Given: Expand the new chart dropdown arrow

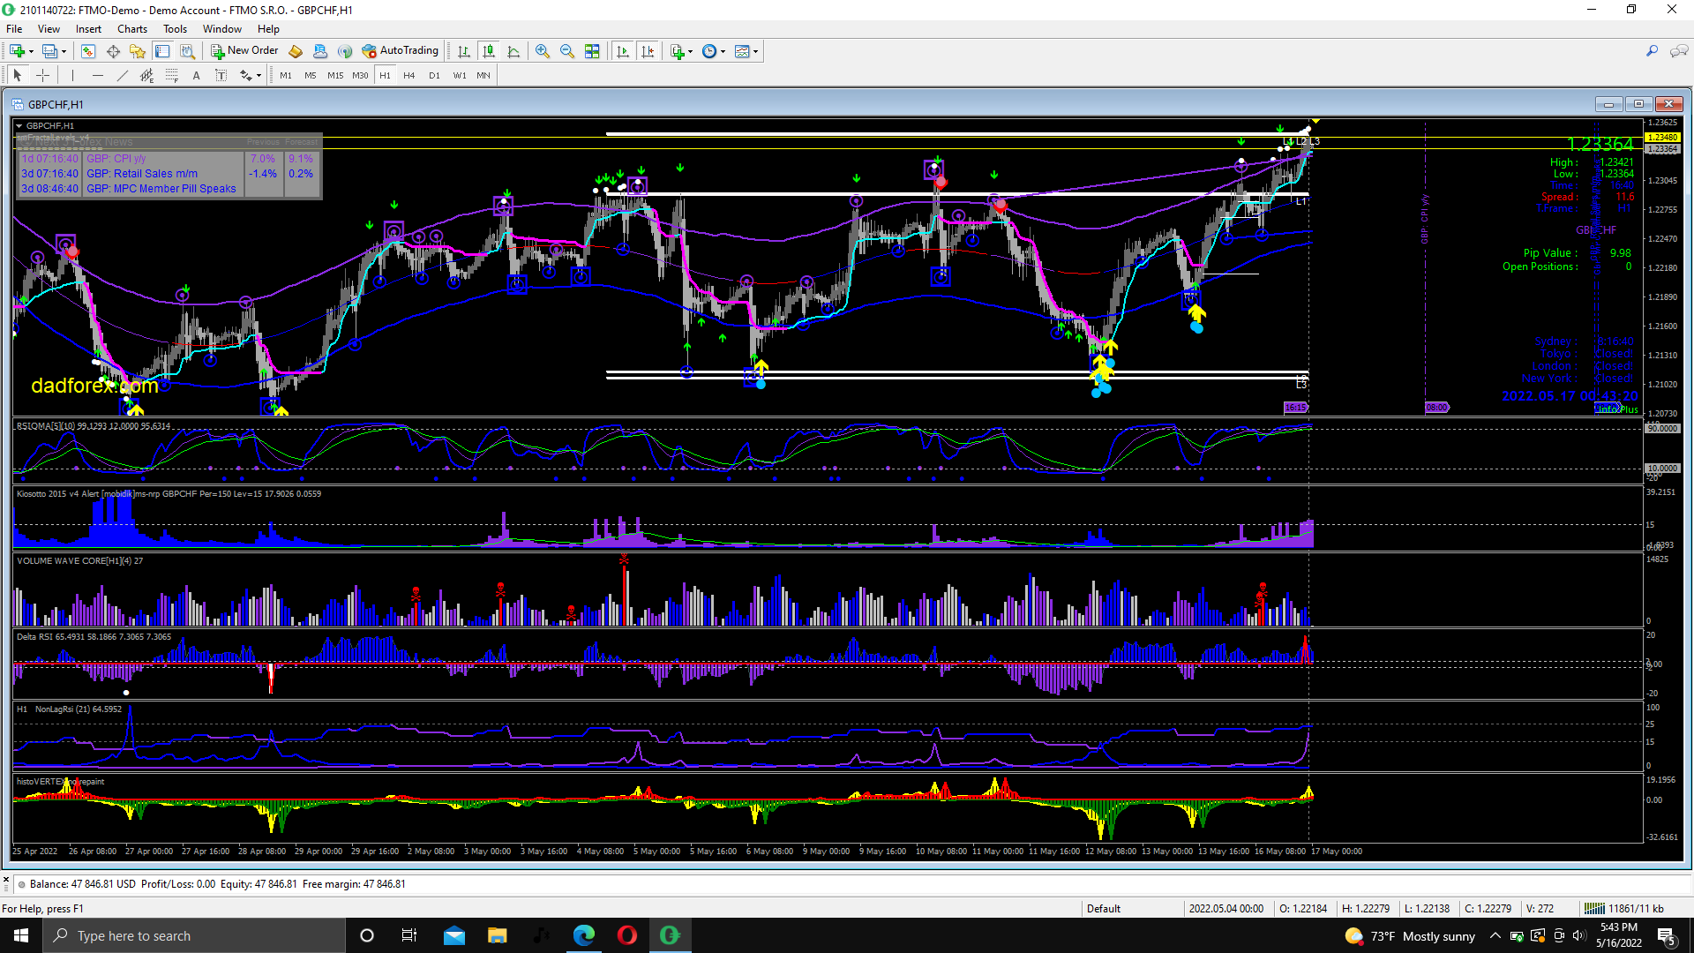Looking at the screenshot, I should pos(32,51).
